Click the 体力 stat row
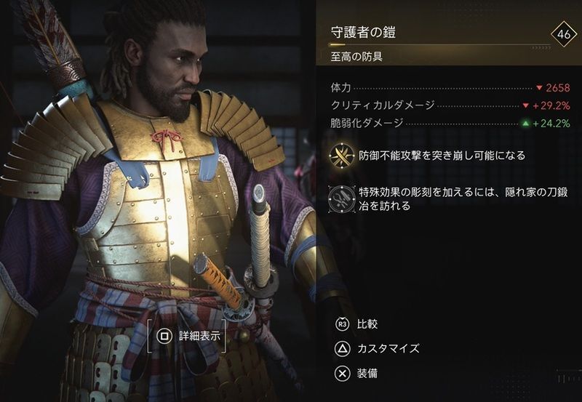The image size is (582, 402). (x=450, y=88)
